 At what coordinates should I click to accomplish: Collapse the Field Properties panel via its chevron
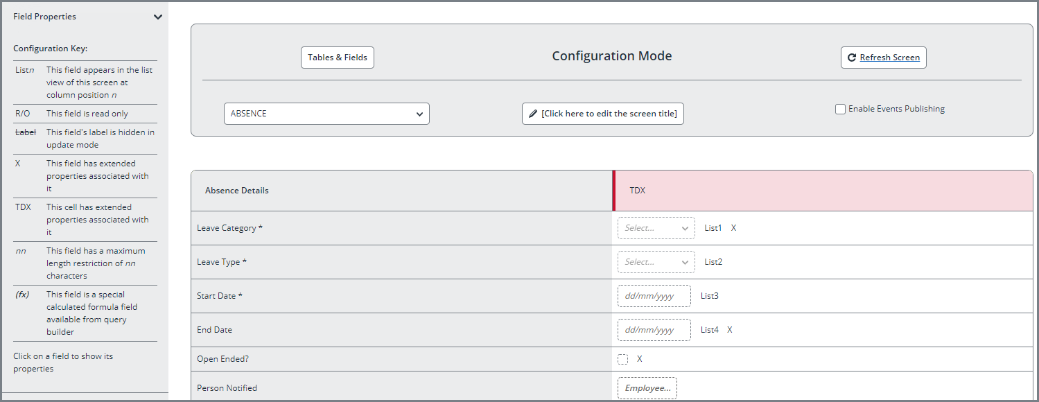coord(158,16)
